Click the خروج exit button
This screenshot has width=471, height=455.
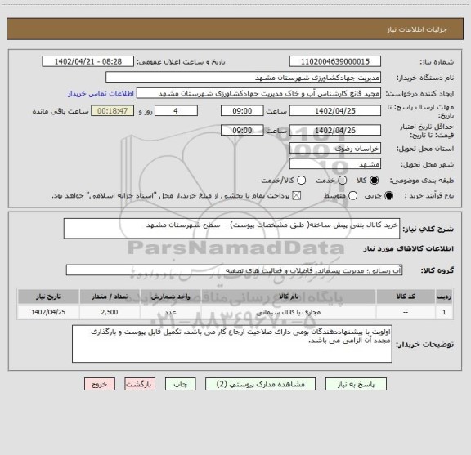pos(100,384)
